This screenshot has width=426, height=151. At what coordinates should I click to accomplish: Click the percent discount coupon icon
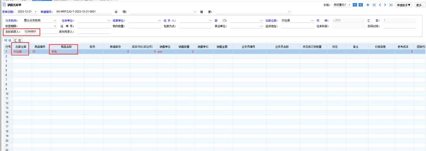click(361, 5)
